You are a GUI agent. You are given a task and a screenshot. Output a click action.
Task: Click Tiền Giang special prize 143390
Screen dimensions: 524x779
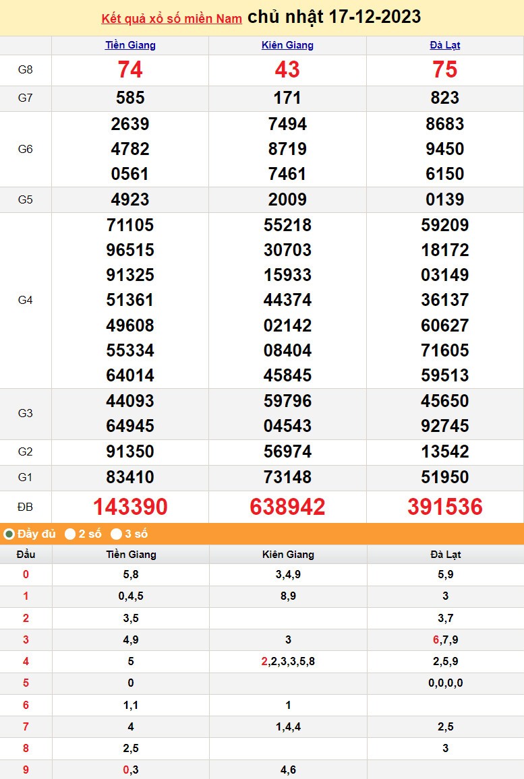tap(130, 507)
